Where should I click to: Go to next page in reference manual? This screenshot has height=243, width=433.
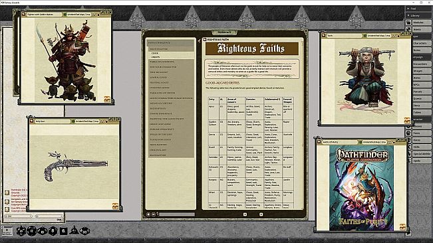pos(261,214)
